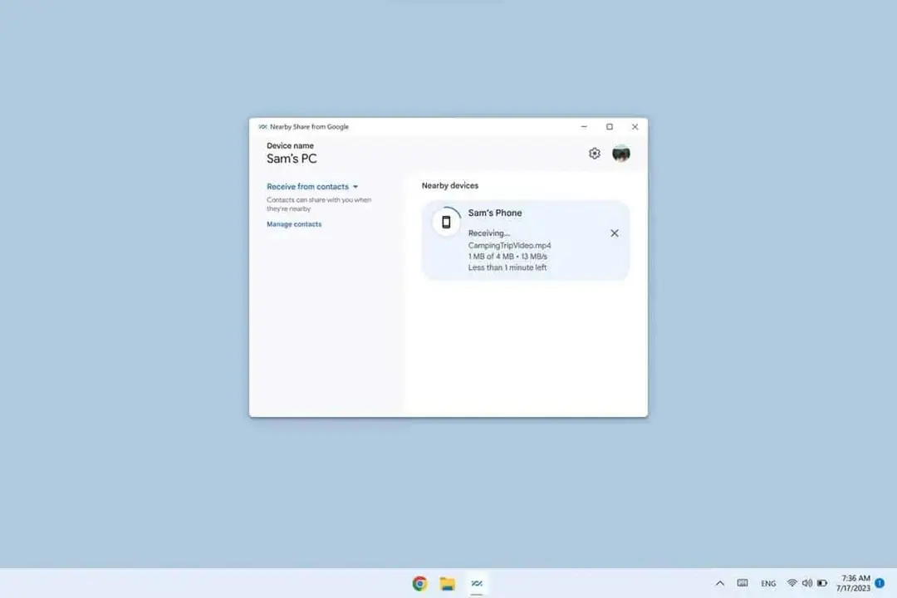Image resolution: width=897 pixels, height=598 pixels.
Task: Click Nearby Share icon in taskbar
Action: click(477, 583)
